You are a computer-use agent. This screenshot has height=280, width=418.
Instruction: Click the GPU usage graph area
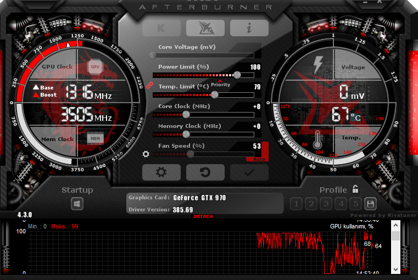[200, 253]
